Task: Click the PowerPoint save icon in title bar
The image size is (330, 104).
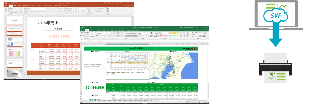Action: pyautogui.click(x=6, y=3)
